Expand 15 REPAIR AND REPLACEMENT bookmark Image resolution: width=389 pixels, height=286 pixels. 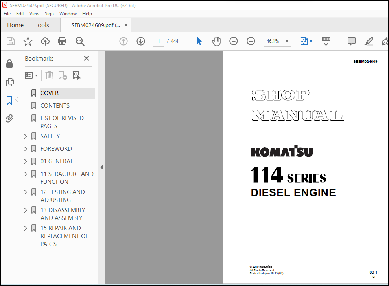click(26, 228)
